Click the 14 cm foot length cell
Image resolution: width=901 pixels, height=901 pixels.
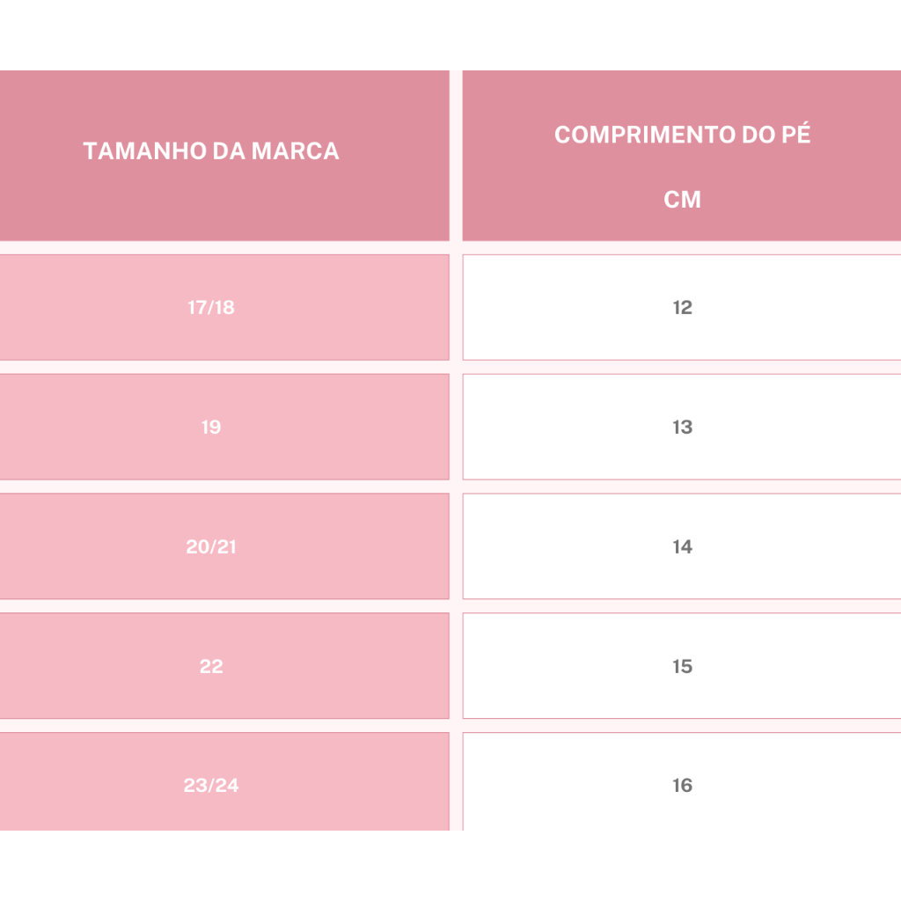682,547
